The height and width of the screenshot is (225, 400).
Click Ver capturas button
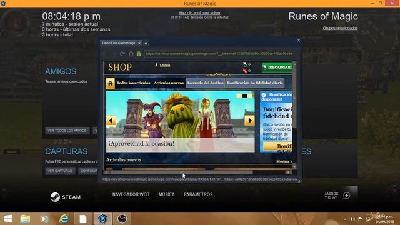pos(60,171)
